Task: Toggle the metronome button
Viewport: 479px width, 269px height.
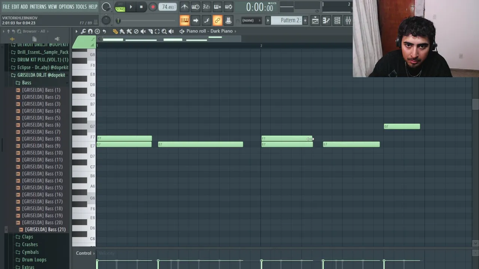Action: [x=184, y=7]
